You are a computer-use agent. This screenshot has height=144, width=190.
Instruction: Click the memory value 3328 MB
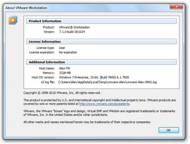65,73
